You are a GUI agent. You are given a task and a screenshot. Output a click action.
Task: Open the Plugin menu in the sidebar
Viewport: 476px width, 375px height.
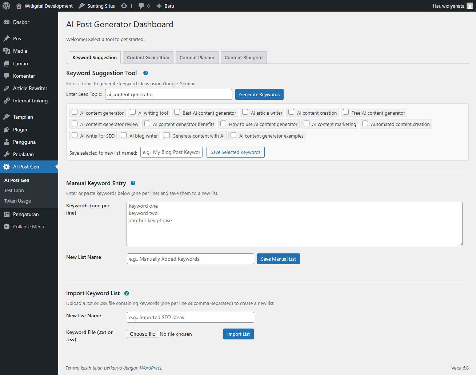coord(20,130)
